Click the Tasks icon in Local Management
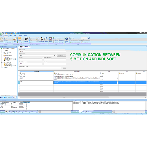The image size is (147, 147). tap(15, 39)
